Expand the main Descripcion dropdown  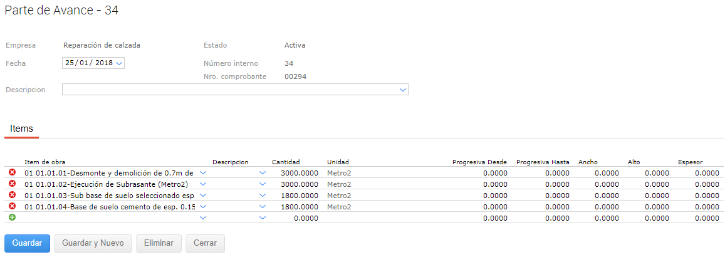[403, 90]
